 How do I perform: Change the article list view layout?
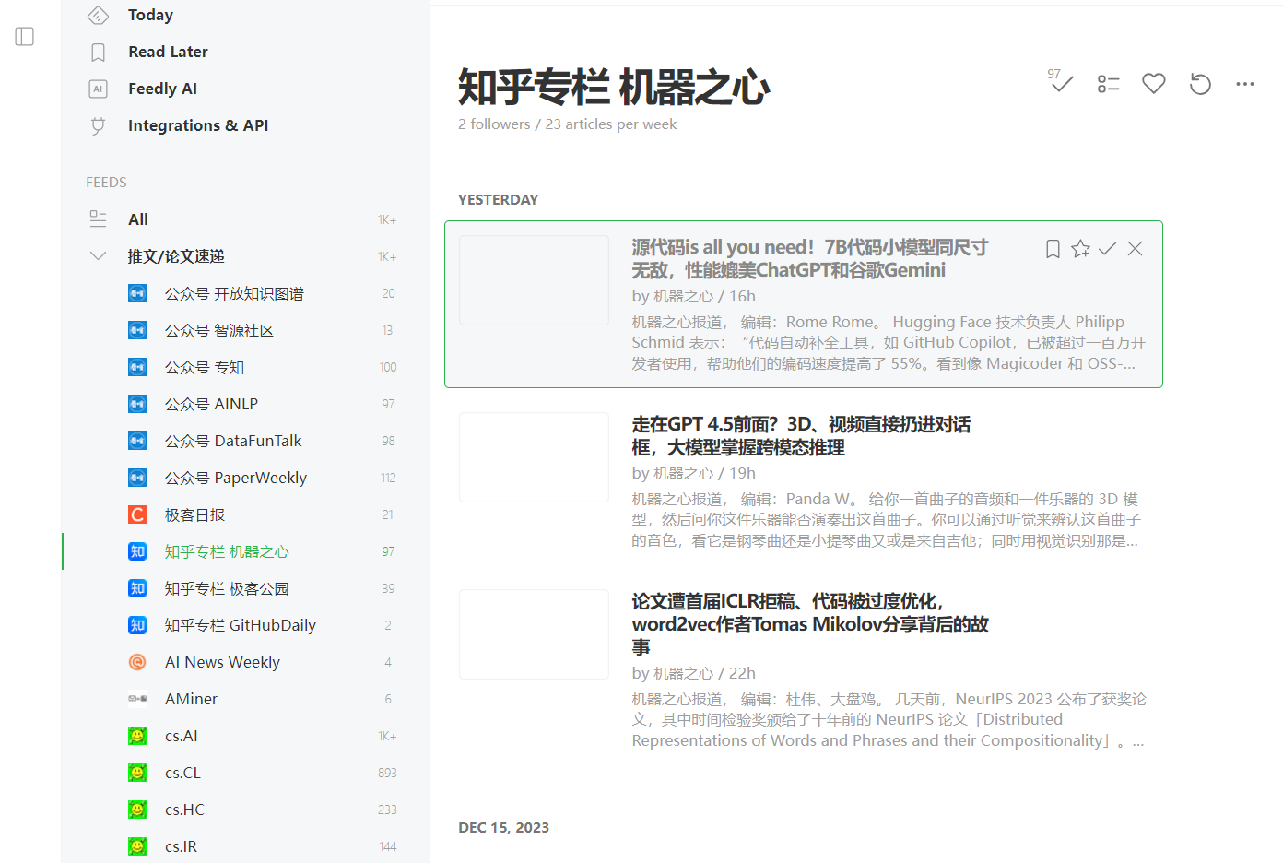(x=1108, y=84)
